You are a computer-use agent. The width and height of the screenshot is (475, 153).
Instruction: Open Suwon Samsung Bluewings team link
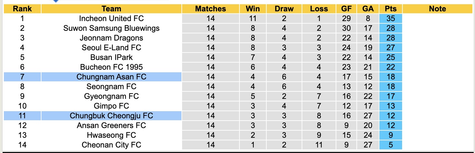(111, 28)
